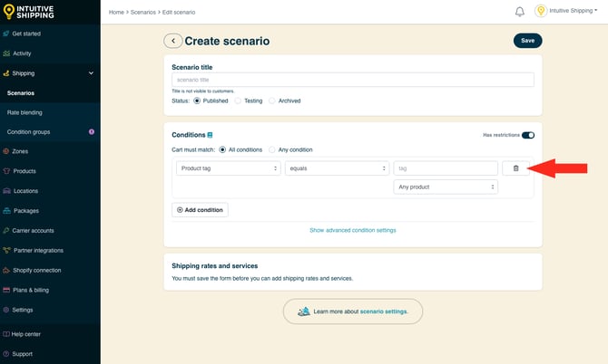Open Scenarios in the sidebar

21,93
